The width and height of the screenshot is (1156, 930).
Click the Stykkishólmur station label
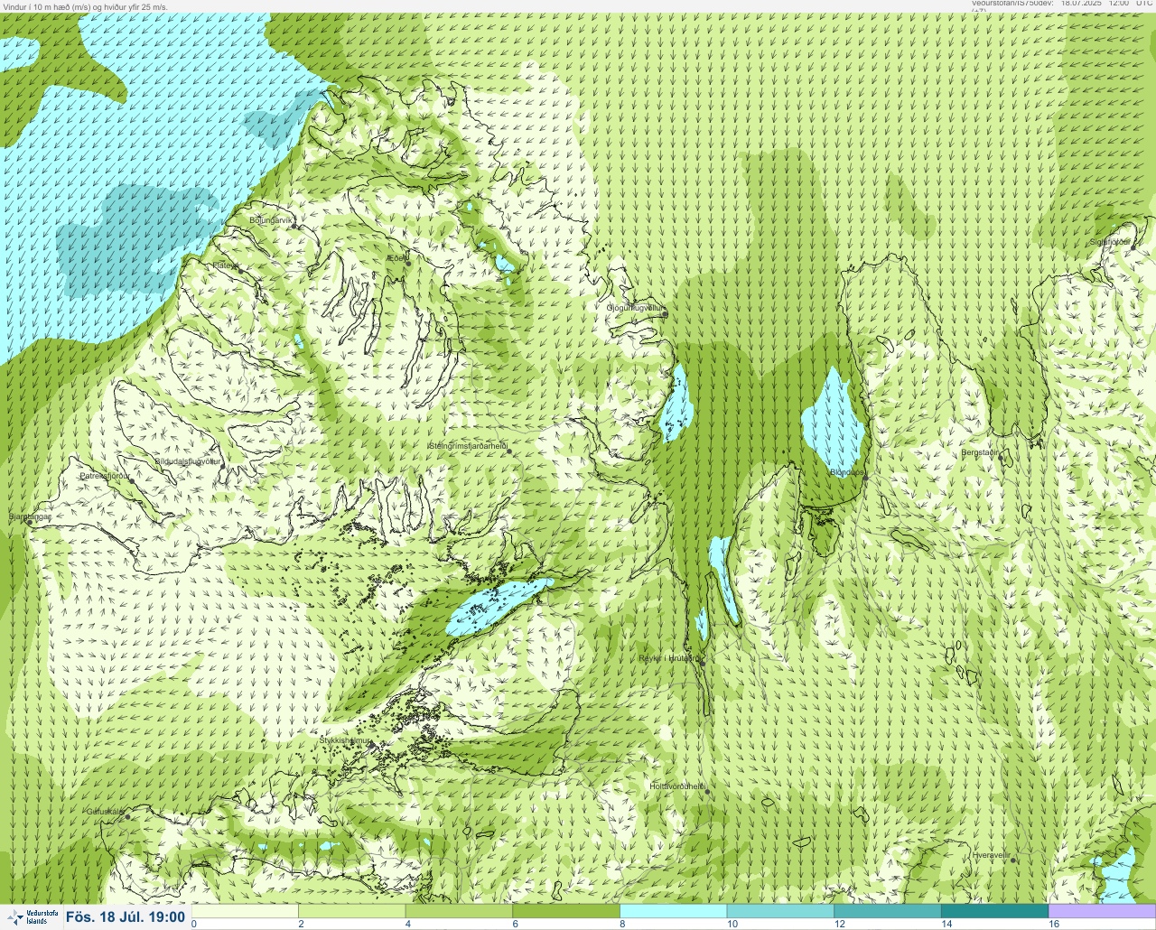click(345, 740)
